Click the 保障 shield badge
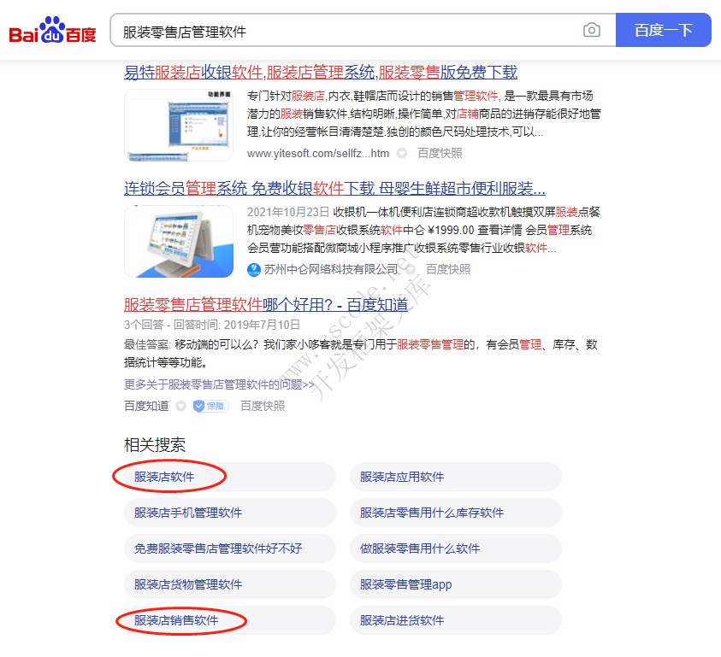Image resolution: width=721 pixels, height=657 pixels. pyautogui.click(x=210, y=406)
